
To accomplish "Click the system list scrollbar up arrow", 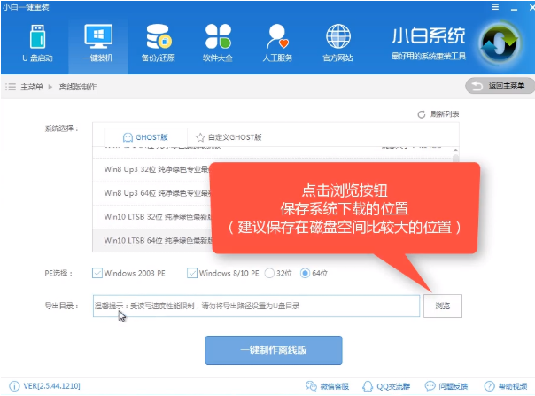I will click(x=455, y=151).
